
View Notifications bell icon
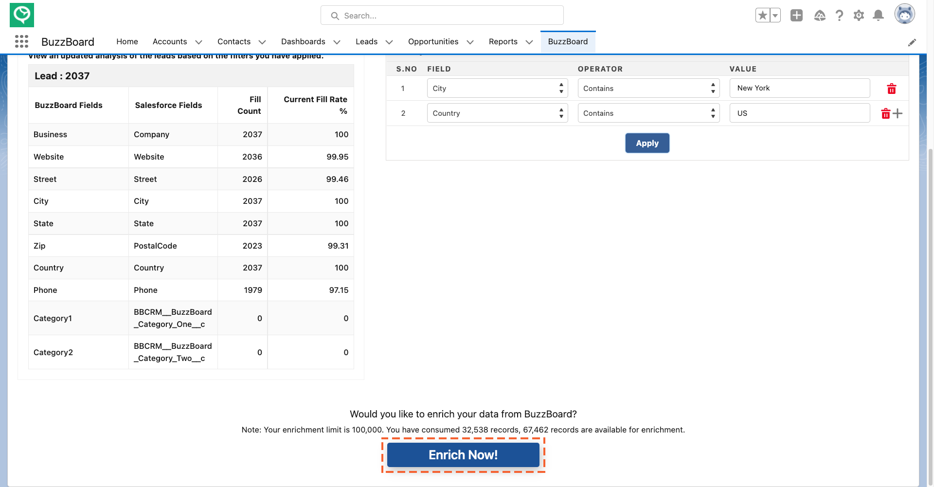coord(878,16)
